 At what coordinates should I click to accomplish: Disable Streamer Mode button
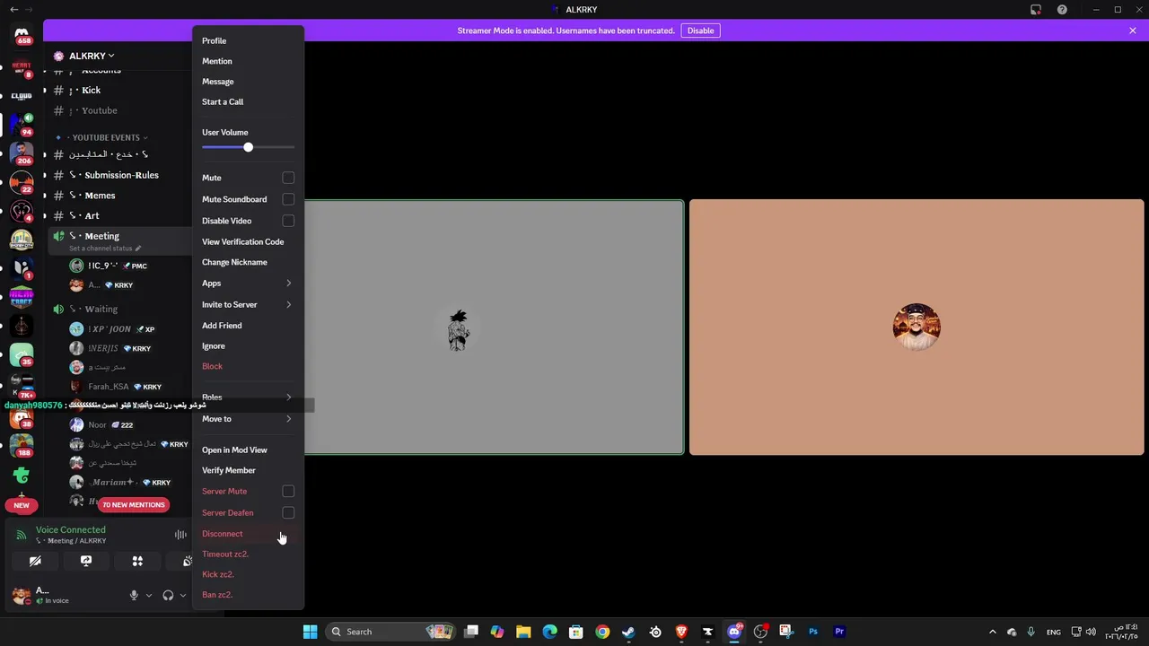(x=700, y=31)
